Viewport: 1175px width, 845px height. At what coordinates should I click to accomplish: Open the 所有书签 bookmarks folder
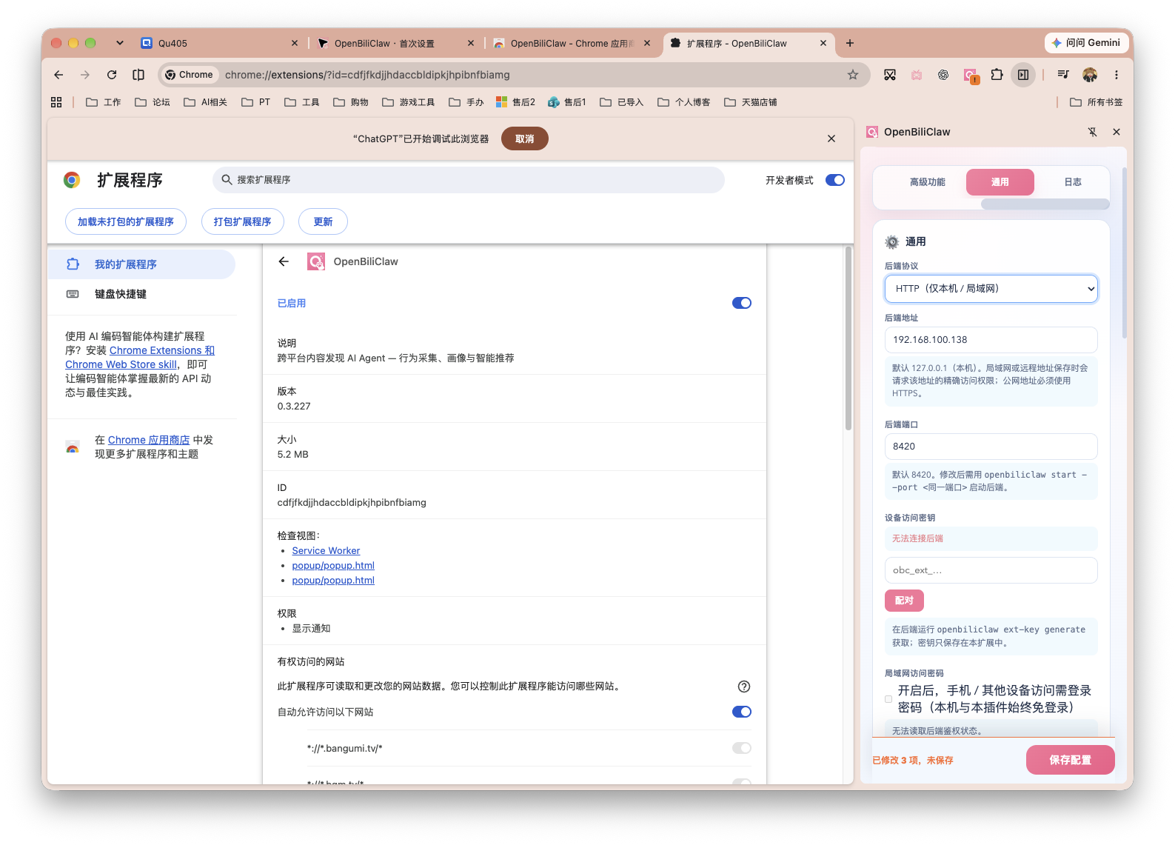(x=1097, y=102)
